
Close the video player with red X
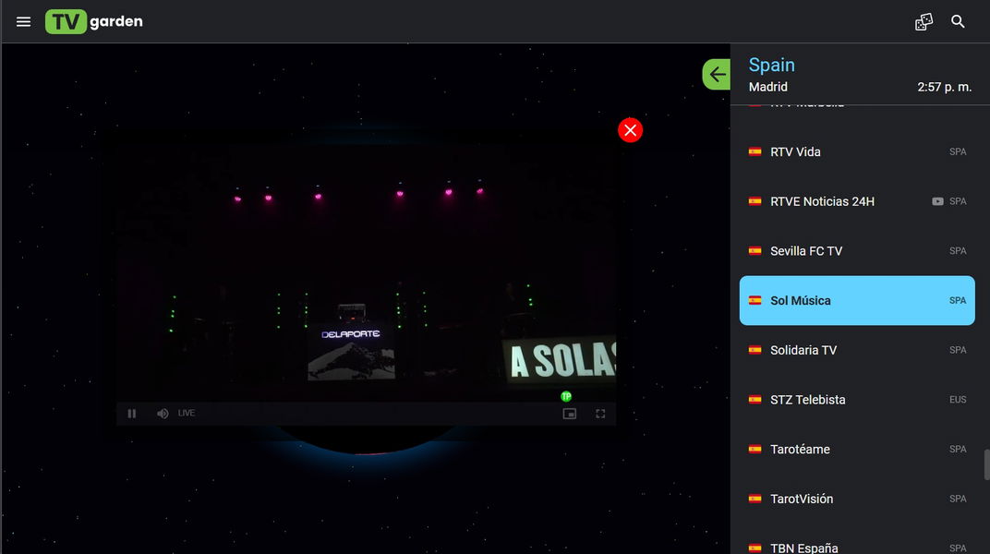click(630, 130)
